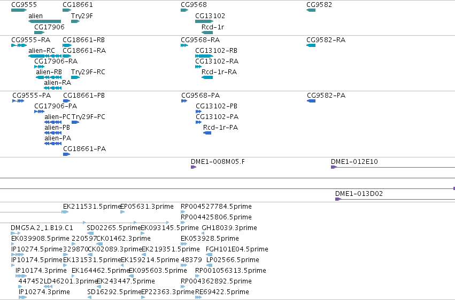Click EST EK164462.5prime

pyautogui.click(x=73, y=276)
